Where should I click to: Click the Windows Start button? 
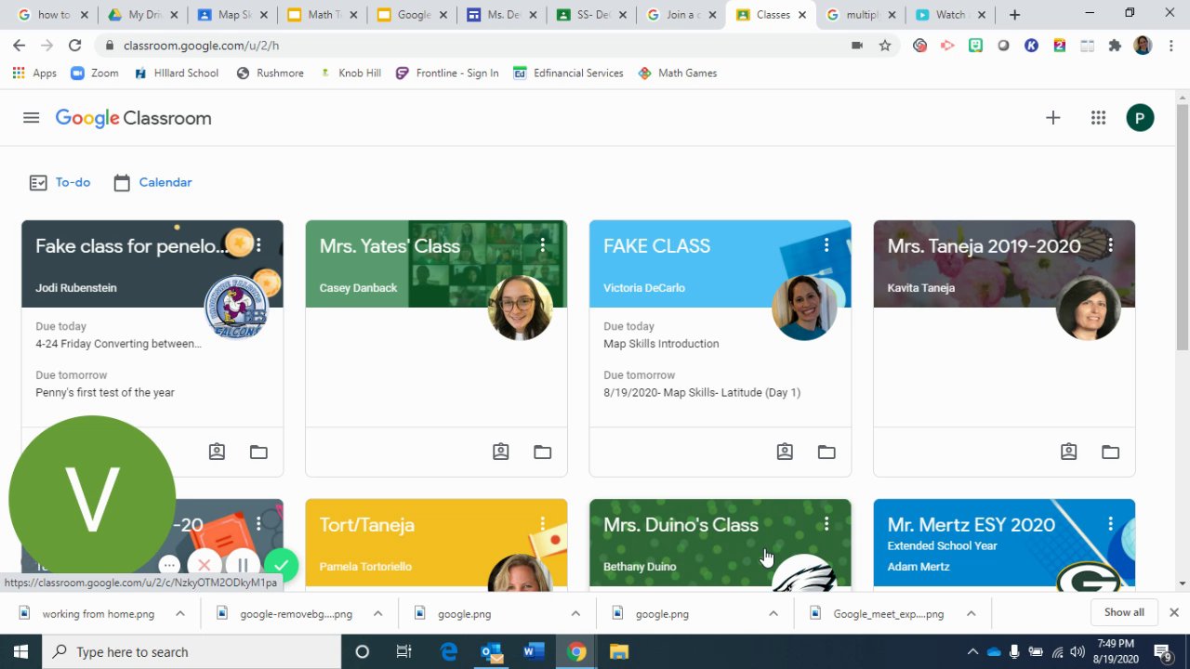click(x=20, y=651)
